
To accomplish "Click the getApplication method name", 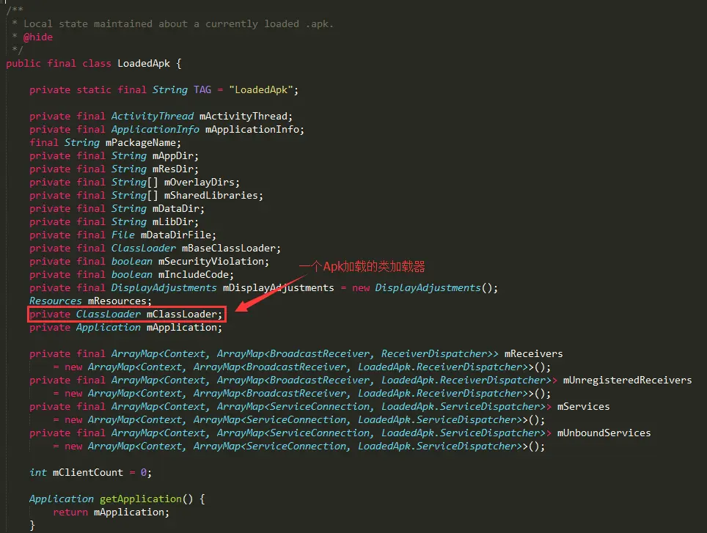I will 141,499.
